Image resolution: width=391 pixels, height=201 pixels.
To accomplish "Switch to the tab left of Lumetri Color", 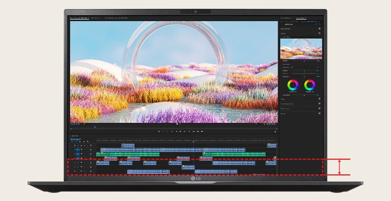I will pyautogui.click(x=286, y=18).
